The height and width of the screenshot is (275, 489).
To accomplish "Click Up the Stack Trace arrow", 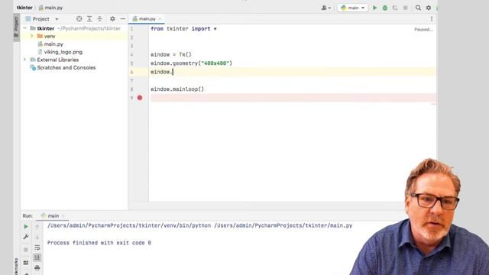I will [x=37, y=227].
